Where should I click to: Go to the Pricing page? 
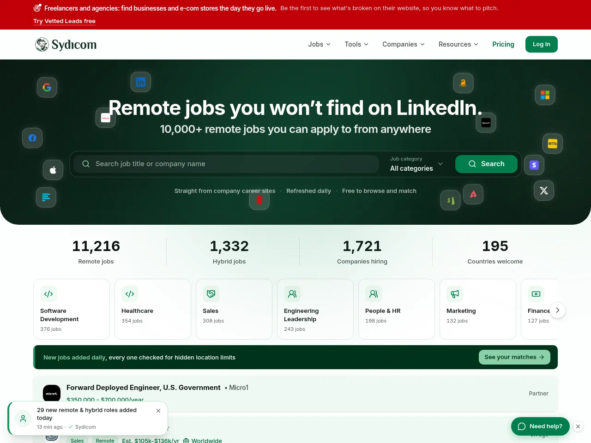pyautogui.click(x=503, y=44)
